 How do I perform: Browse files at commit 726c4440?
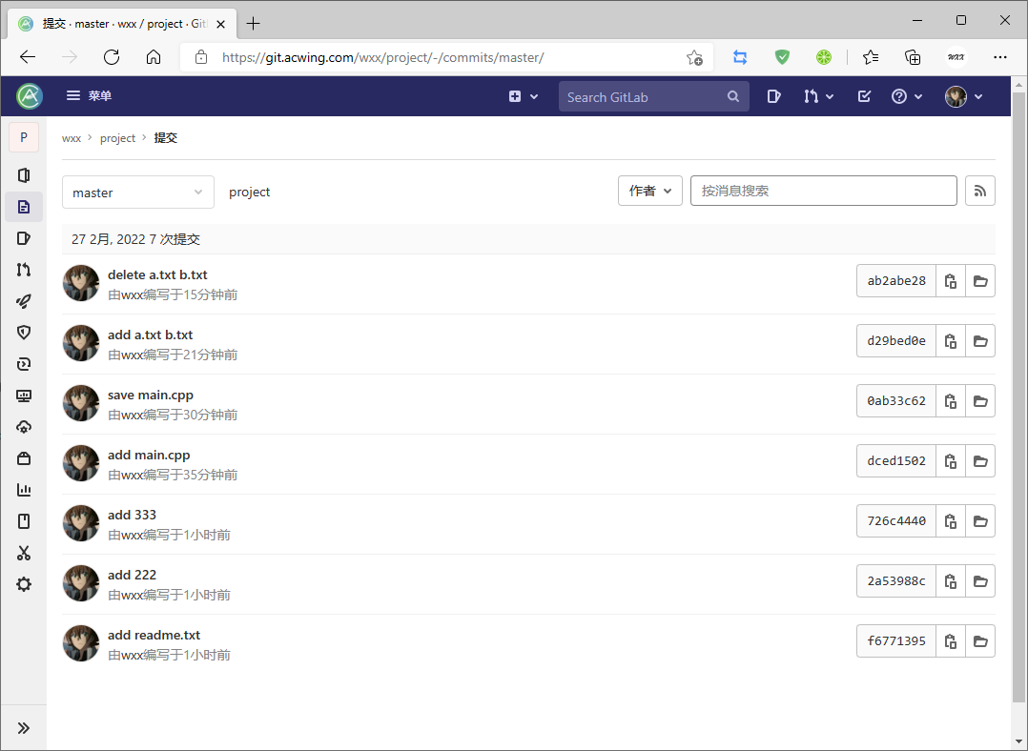click(980, 521)
